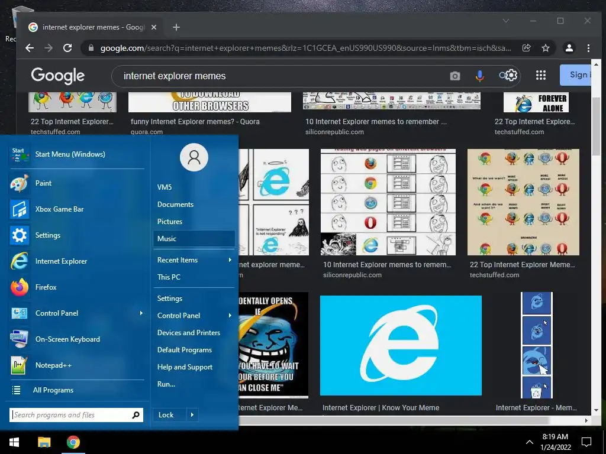Expand right-column Control Panel submenu
Screen dimensions: 606x454
[x=230, y=316]
